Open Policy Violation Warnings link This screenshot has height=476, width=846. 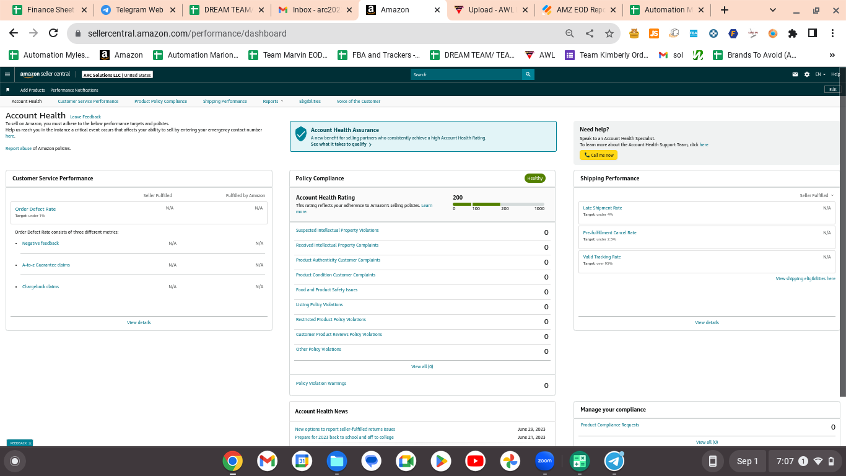point(321,383)
